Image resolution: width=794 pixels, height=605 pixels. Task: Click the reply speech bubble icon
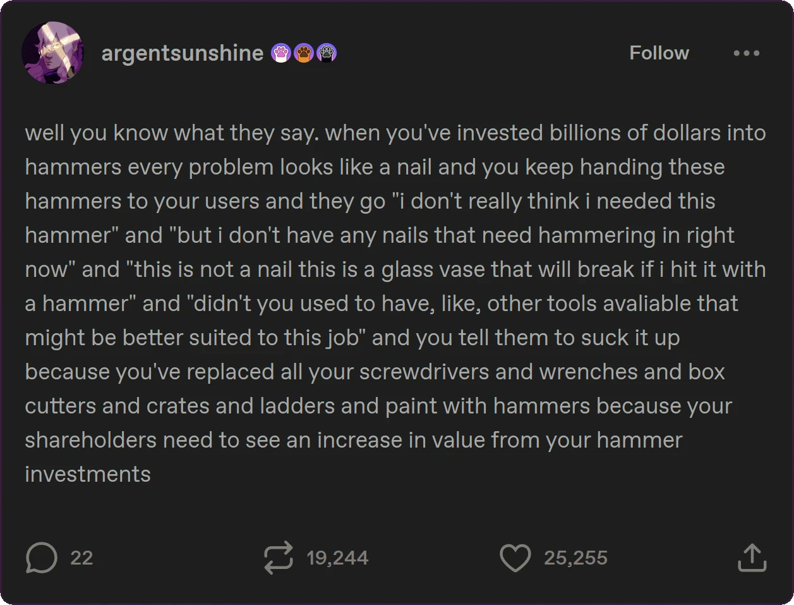click(41, 558)
